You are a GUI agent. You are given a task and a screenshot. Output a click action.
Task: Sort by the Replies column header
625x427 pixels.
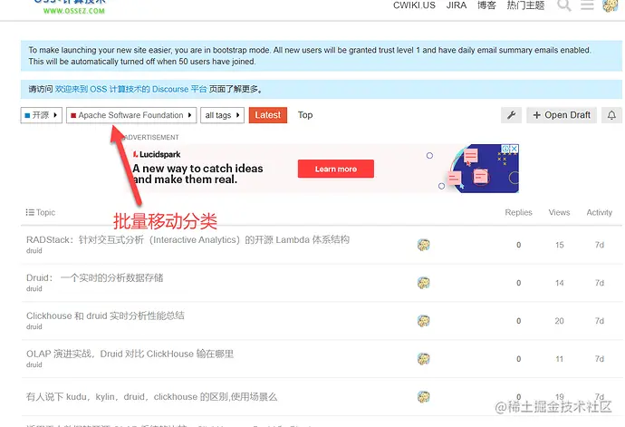519,212
